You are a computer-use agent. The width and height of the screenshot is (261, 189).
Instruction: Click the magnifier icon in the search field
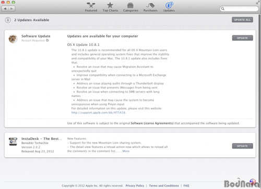tap(223, 8)
